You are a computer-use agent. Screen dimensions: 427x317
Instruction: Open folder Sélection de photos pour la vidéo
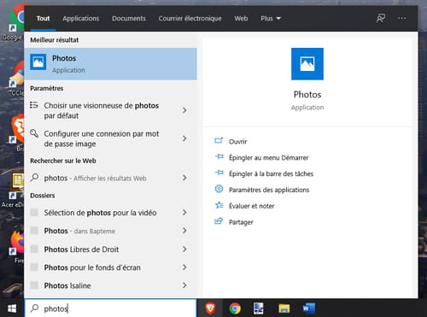coord(110,213)
